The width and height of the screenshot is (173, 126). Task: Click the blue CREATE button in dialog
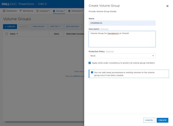pyautogui.click(x=162, y=120)
